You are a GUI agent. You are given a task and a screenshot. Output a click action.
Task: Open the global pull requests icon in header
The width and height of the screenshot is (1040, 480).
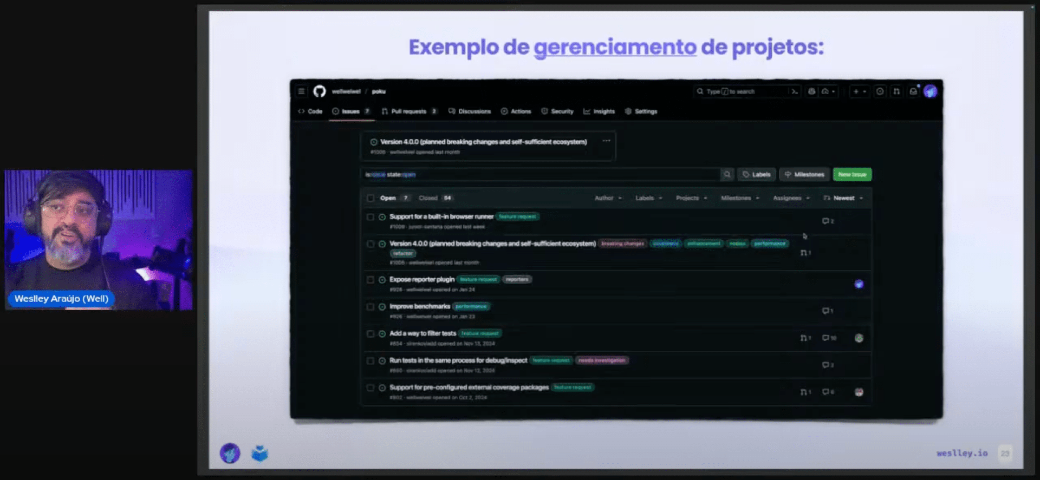[x=896, y=91]
